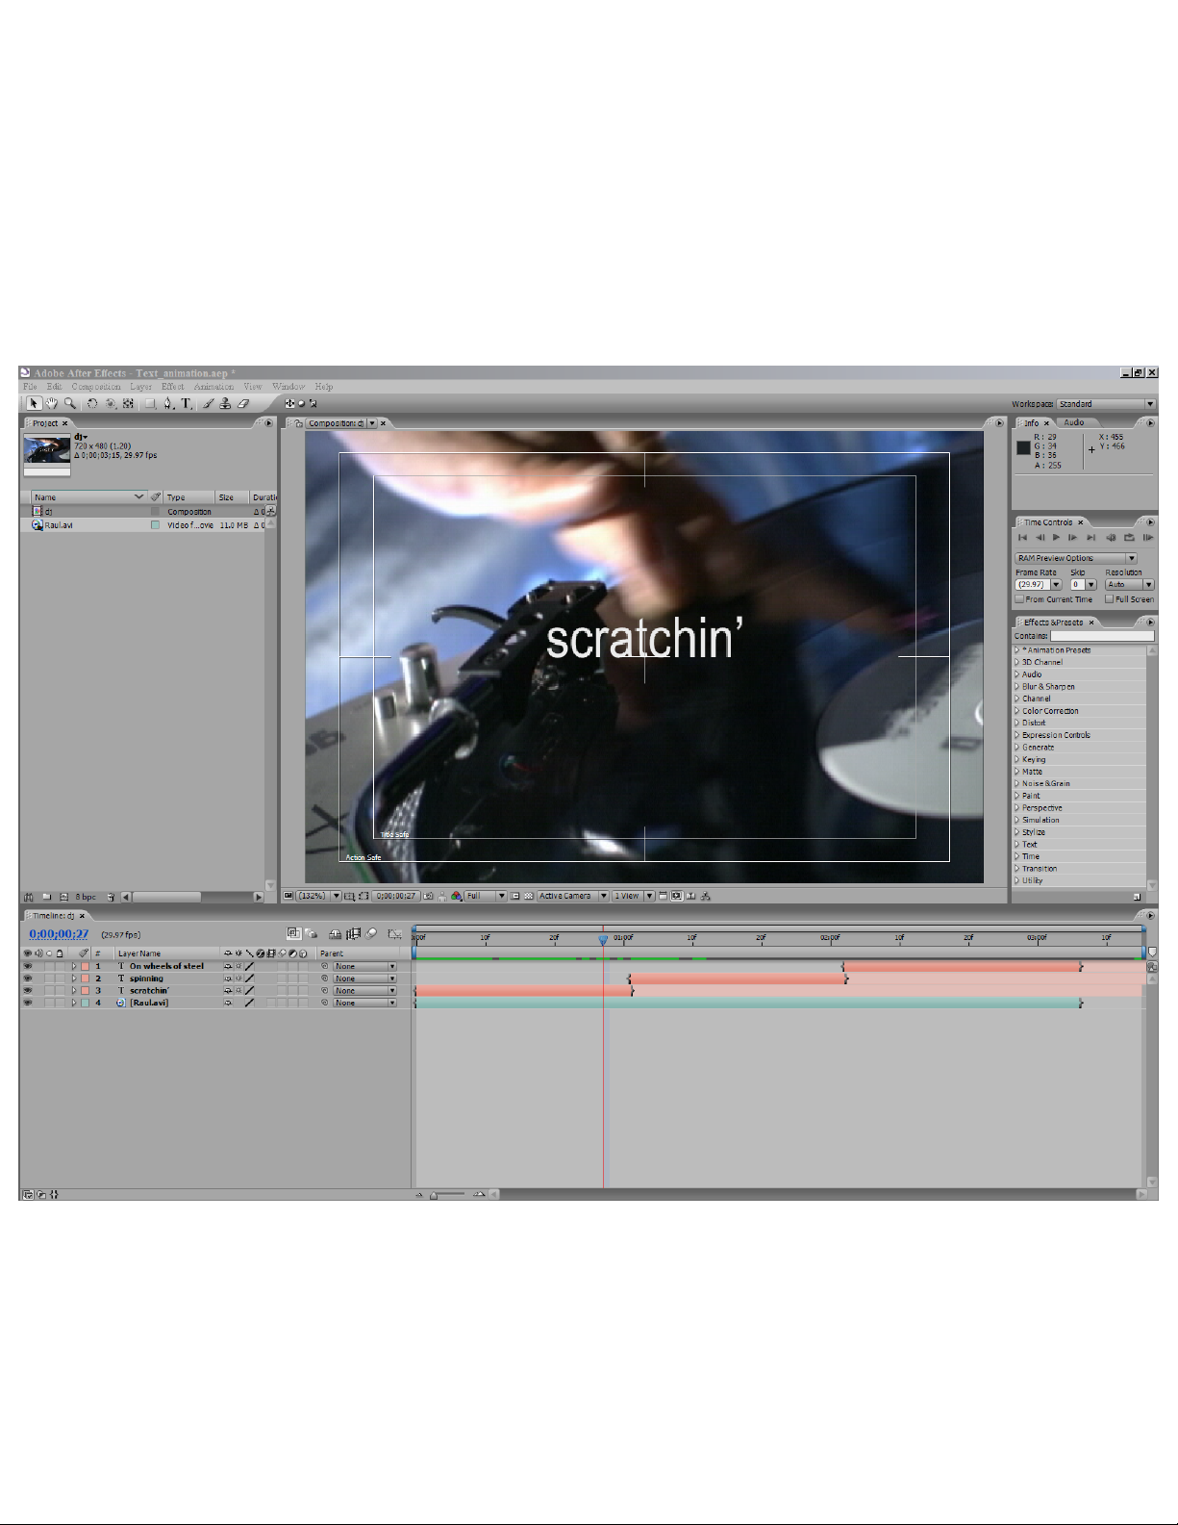Viewport: 1178px width, 1525px height.
Task: Select the Brush tool
Action: click(208, 404)
